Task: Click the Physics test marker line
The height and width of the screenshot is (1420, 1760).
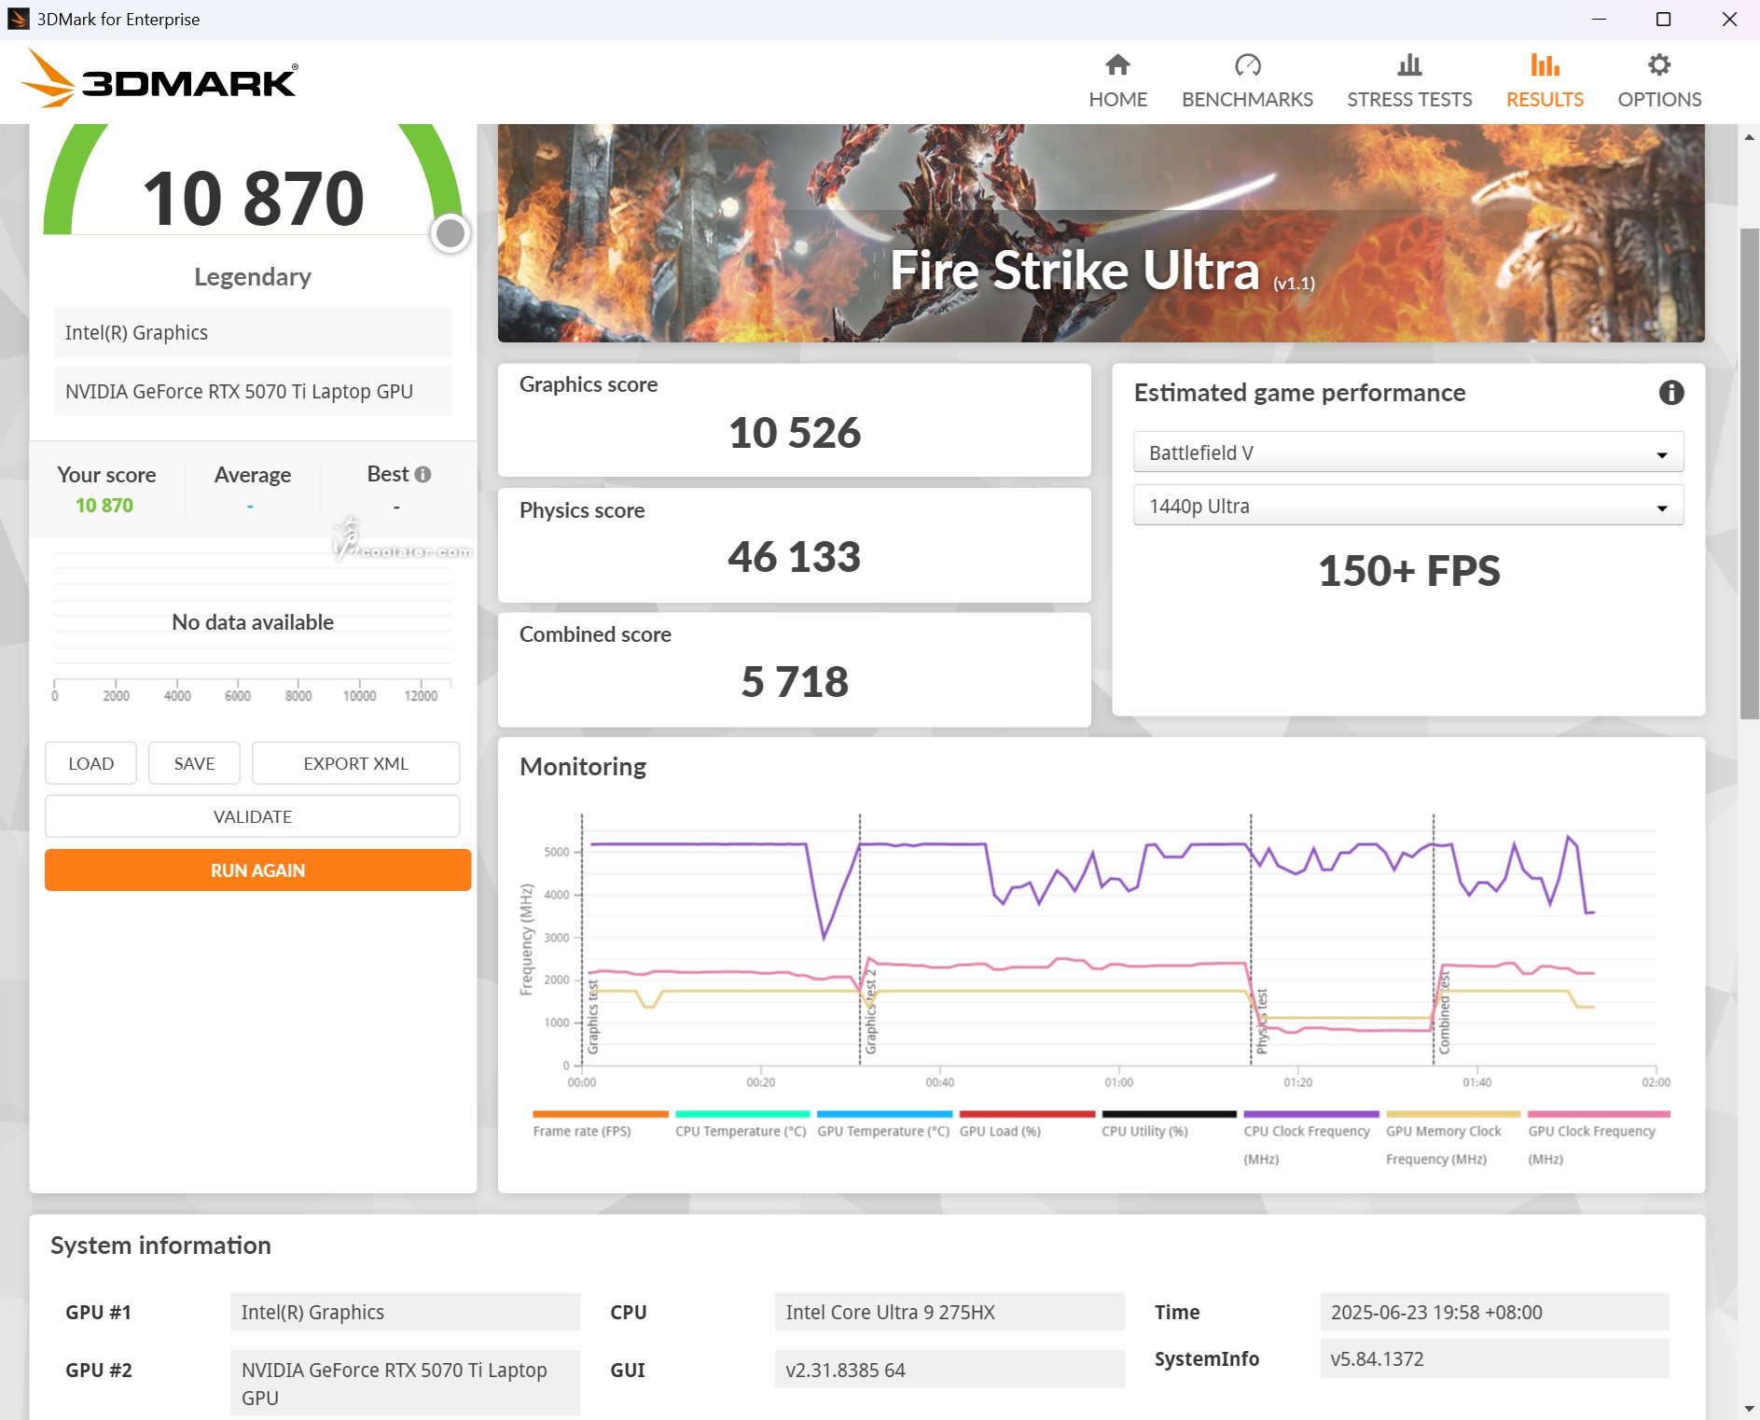Action: coord(1251,939)
